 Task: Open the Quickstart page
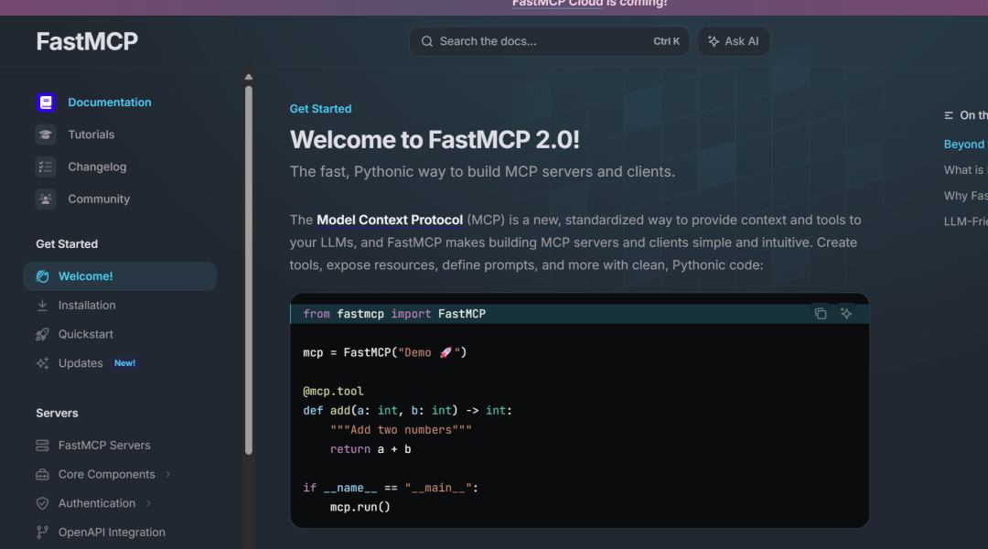(86, 334)
